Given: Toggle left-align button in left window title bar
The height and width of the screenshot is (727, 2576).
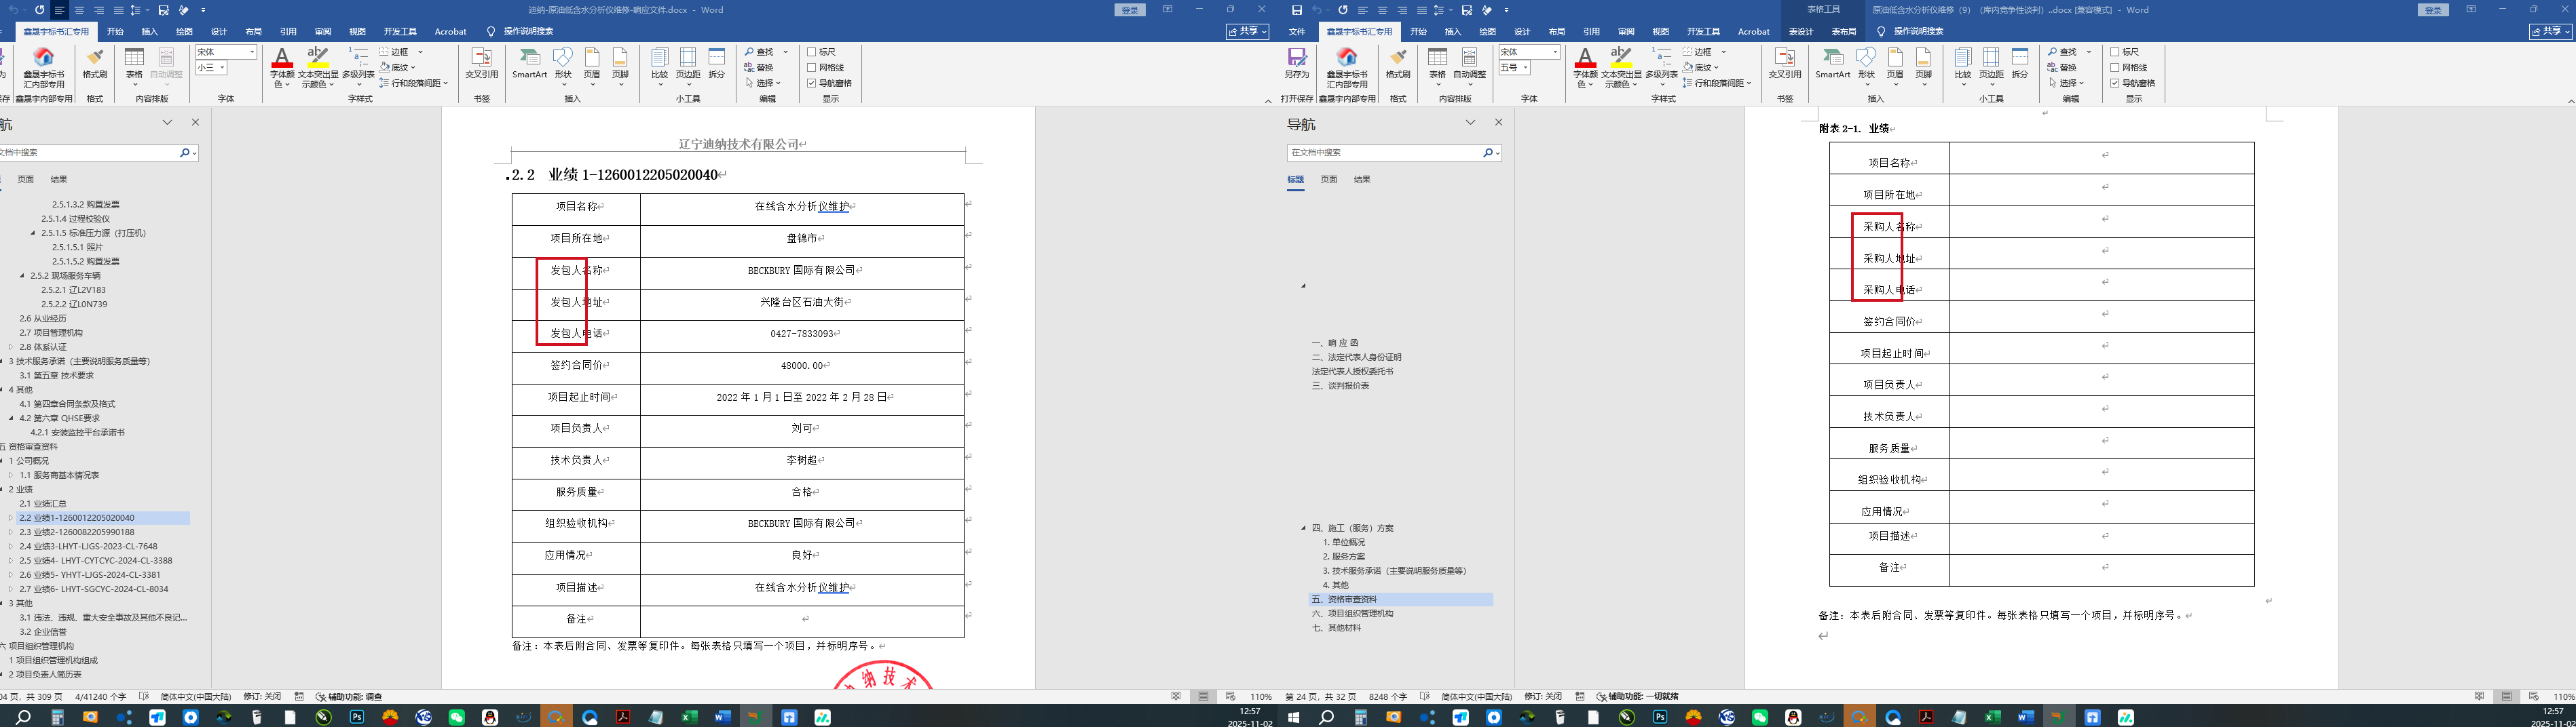Looking at the screenshot, I should tap(59, 10).
